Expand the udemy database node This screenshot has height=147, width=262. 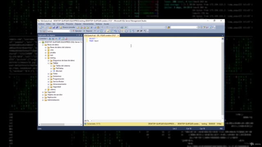point(45,89)
